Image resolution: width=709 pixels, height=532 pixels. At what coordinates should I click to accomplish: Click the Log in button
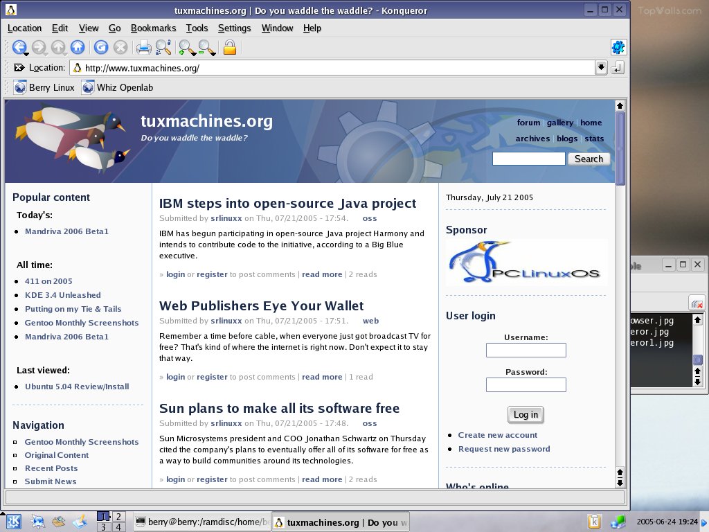click(x=526, y=414)
